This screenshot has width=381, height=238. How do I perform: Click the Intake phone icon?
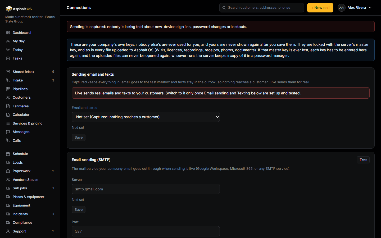8,80
